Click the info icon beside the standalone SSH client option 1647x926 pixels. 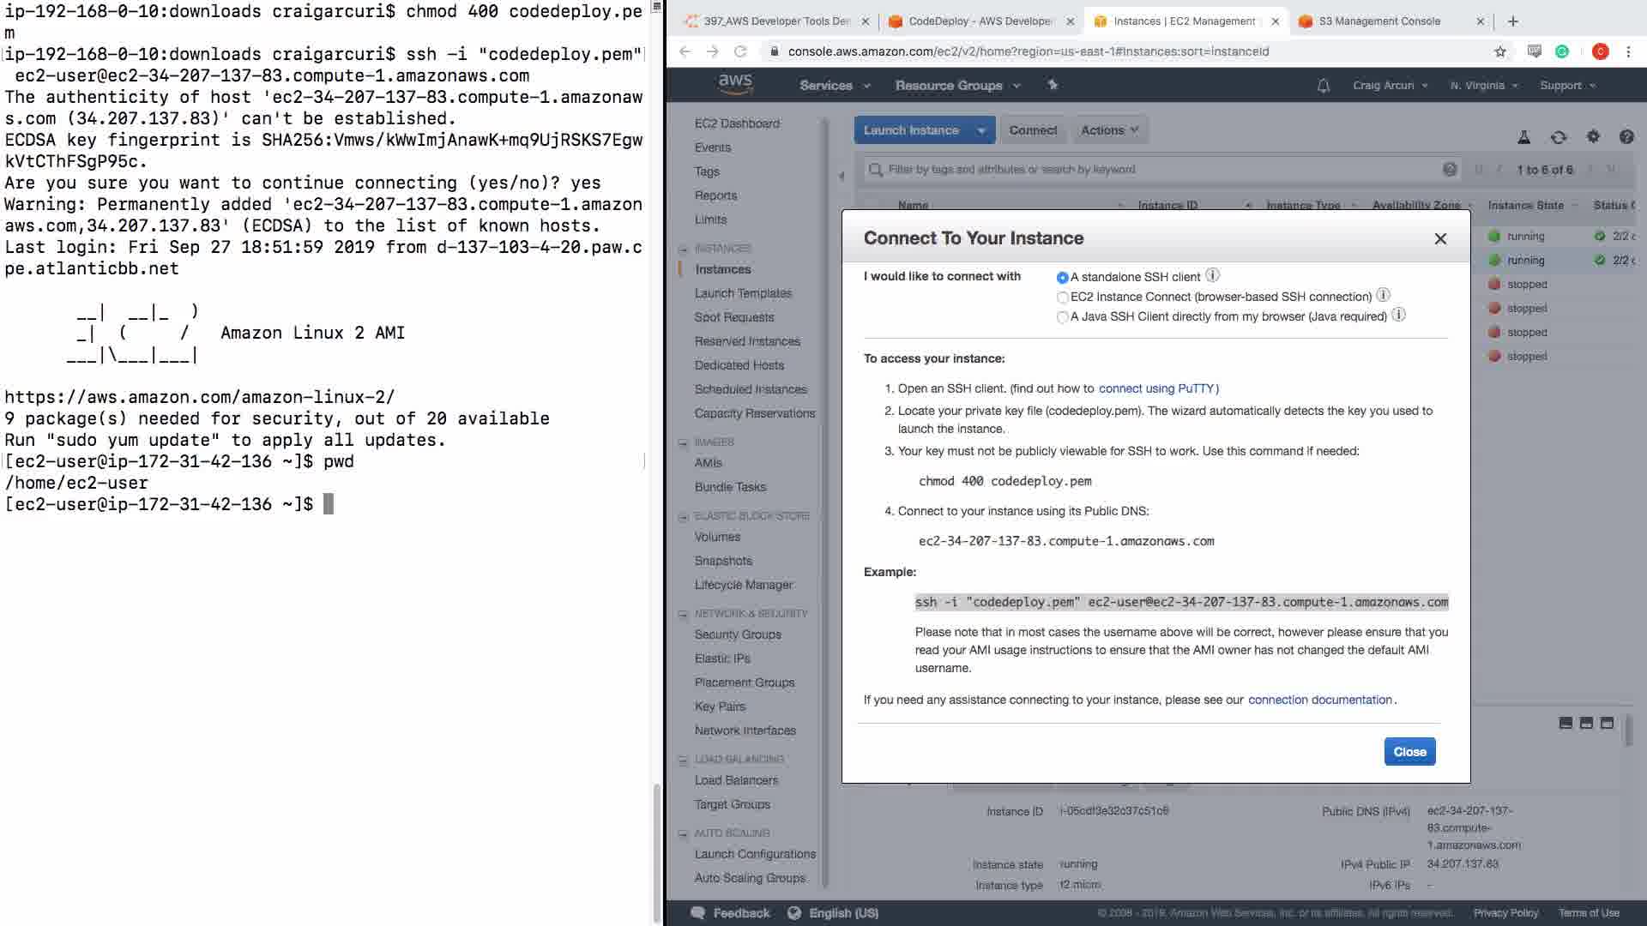pos(1212,275)
